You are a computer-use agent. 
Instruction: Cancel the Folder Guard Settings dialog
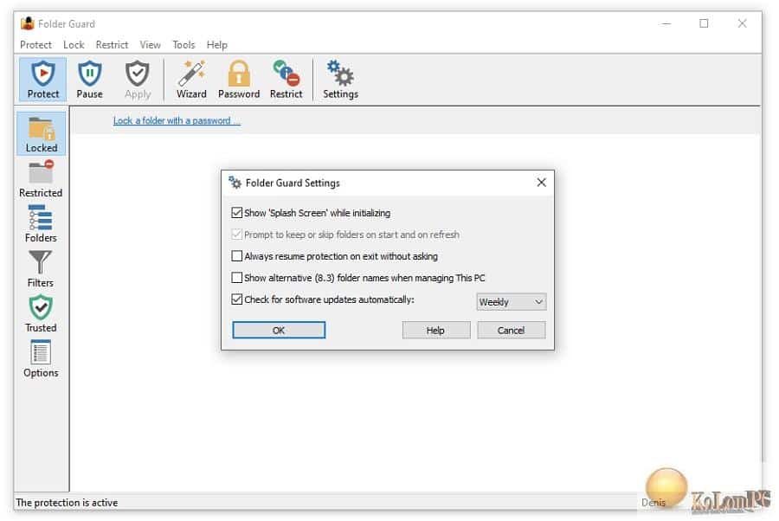511,330
